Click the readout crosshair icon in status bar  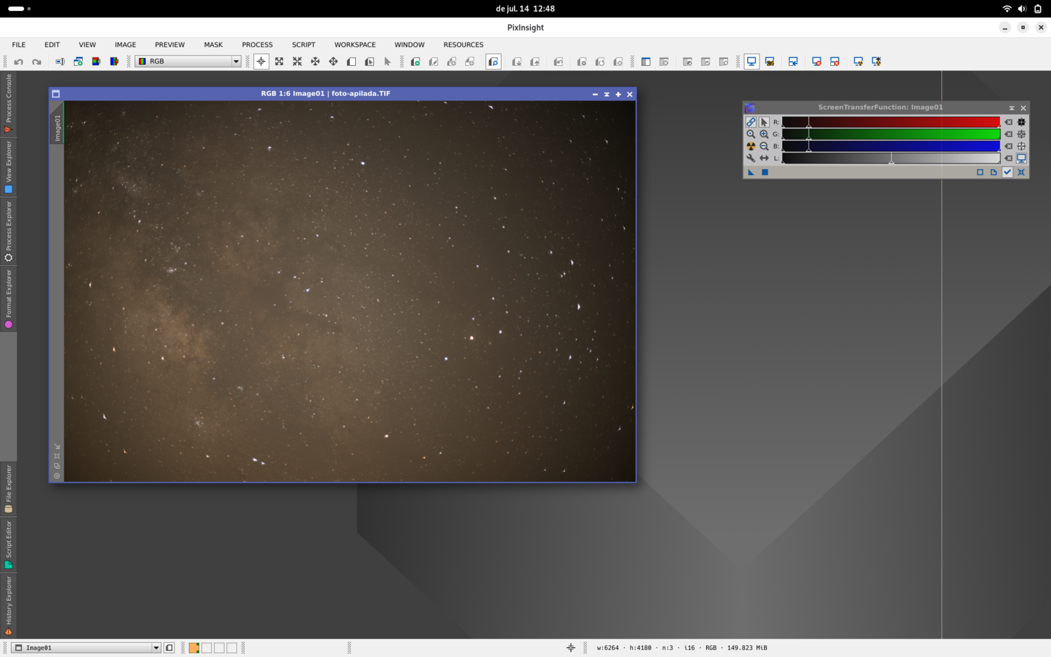pos(571,647)
